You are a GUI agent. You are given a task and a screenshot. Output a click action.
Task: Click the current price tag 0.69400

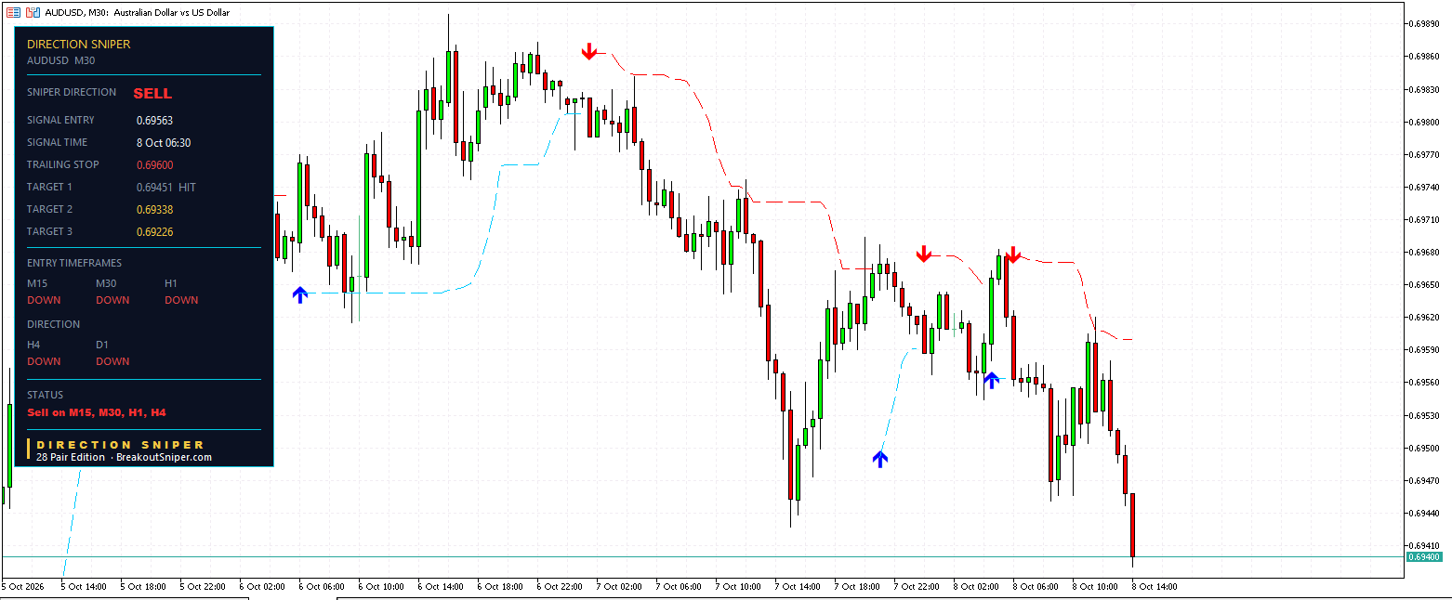tap(1423, 556)
